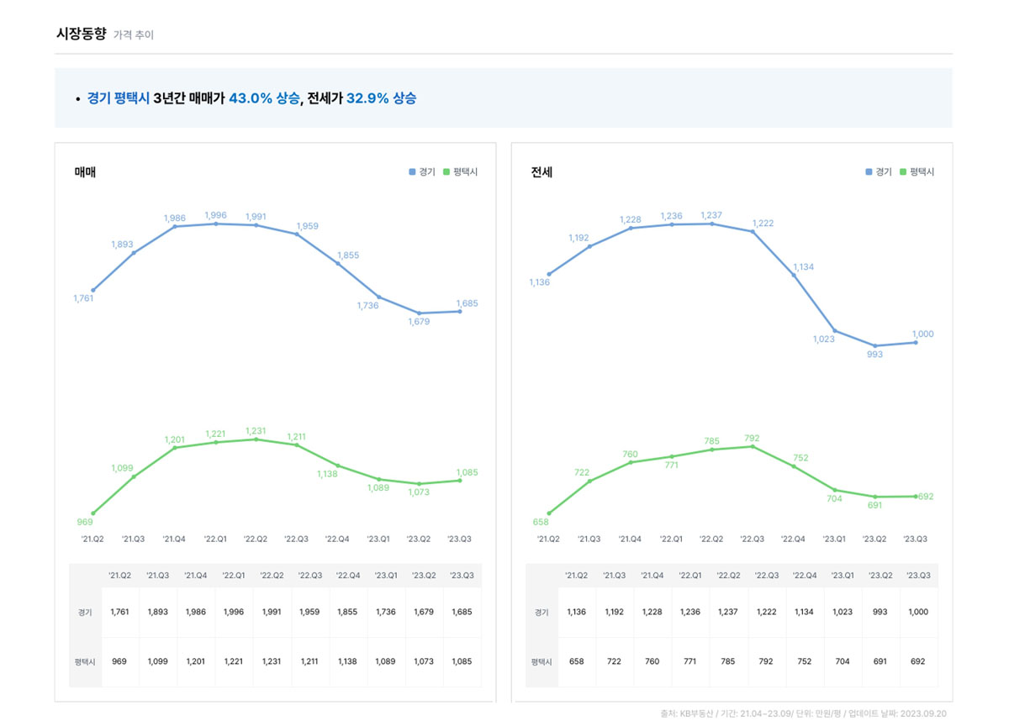Click the '23.Q1 column header in the 매매 table
The height and width of the screenshot is (721, 1009).
pos(386,576)
